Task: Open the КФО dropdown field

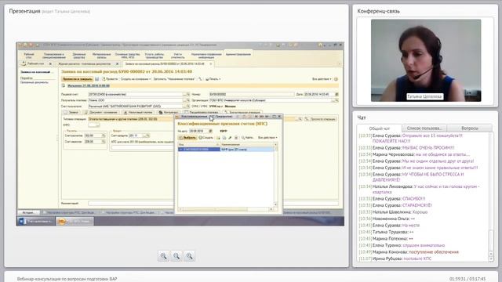Action: (94, 125)
